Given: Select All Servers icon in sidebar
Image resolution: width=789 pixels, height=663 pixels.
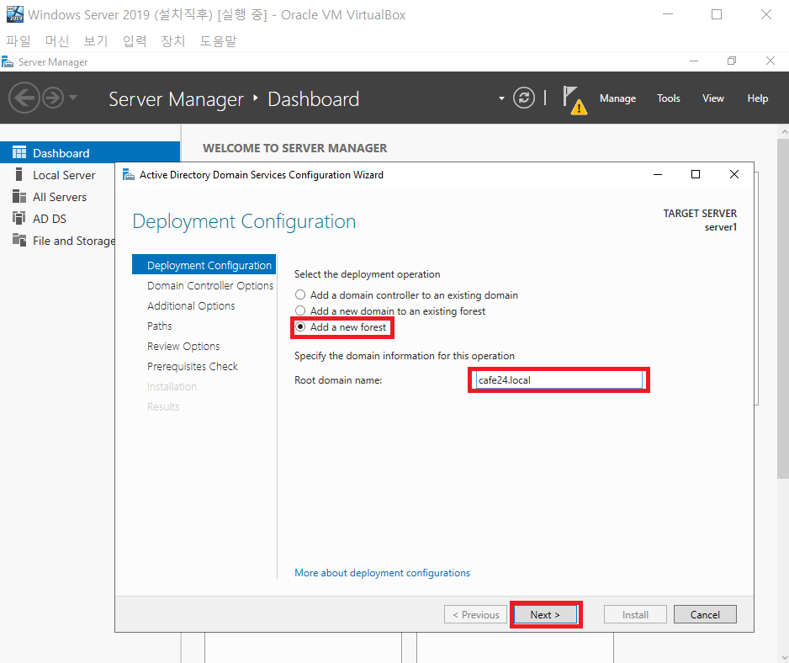Looking at the screenshot, I should coord(19,196).
